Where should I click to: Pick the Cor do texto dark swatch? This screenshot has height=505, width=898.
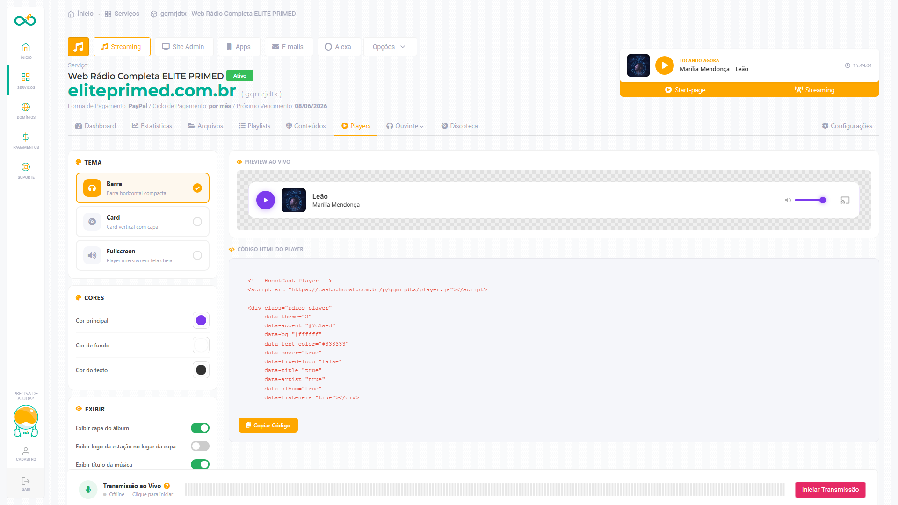tap(201, 370)
